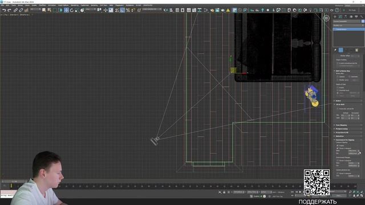Screen dimensions: 365x205
Task: Activate the Select Object tool
Action: click(x=44, y=10)
